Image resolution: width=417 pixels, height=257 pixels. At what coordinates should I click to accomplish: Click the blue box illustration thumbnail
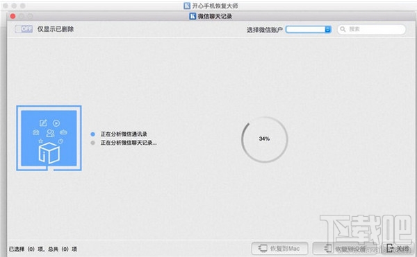click(x=49, y=138)
